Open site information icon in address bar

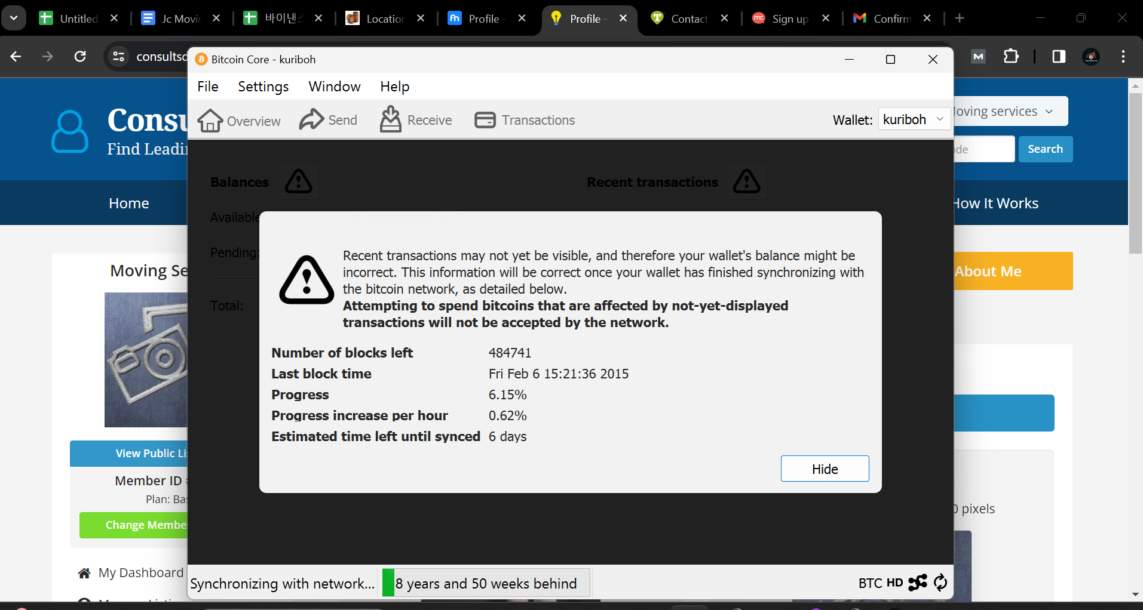point(118,57)
